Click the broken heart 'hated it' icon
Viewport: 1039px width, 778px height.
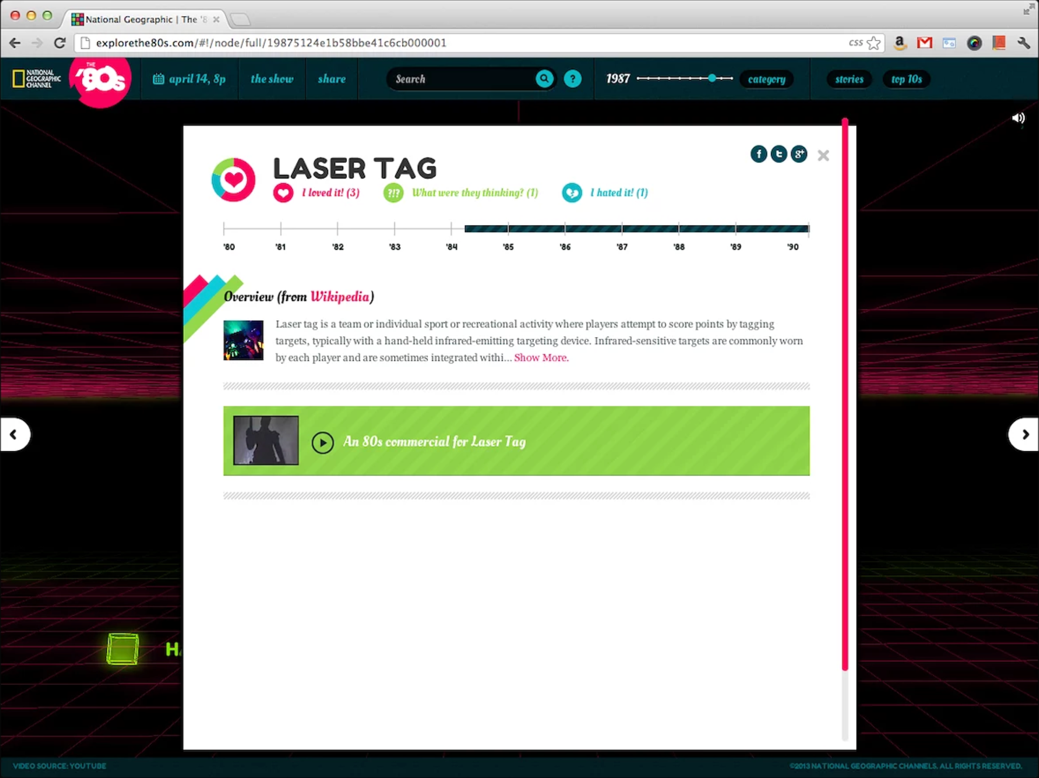(572, 193)
